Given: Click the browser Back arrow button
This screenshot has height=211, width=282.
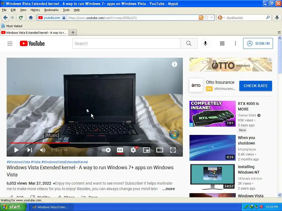Looking at the screenshot, I should pyautogui.click(x=6, y=18).
